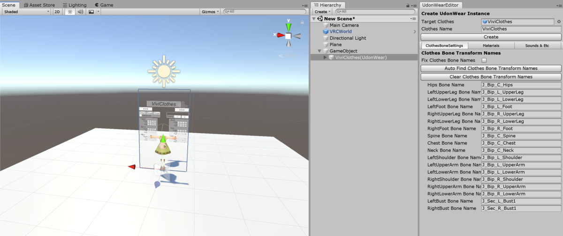The width and height of the screenshot is (563, 236).
Task: Open UdonWearEditor panel options menu
Action: (x=558, y=5)
